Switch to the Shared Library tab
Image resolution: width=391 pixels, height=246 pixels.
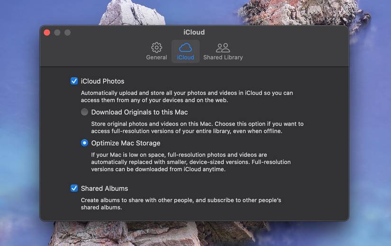tap(223, 51)
